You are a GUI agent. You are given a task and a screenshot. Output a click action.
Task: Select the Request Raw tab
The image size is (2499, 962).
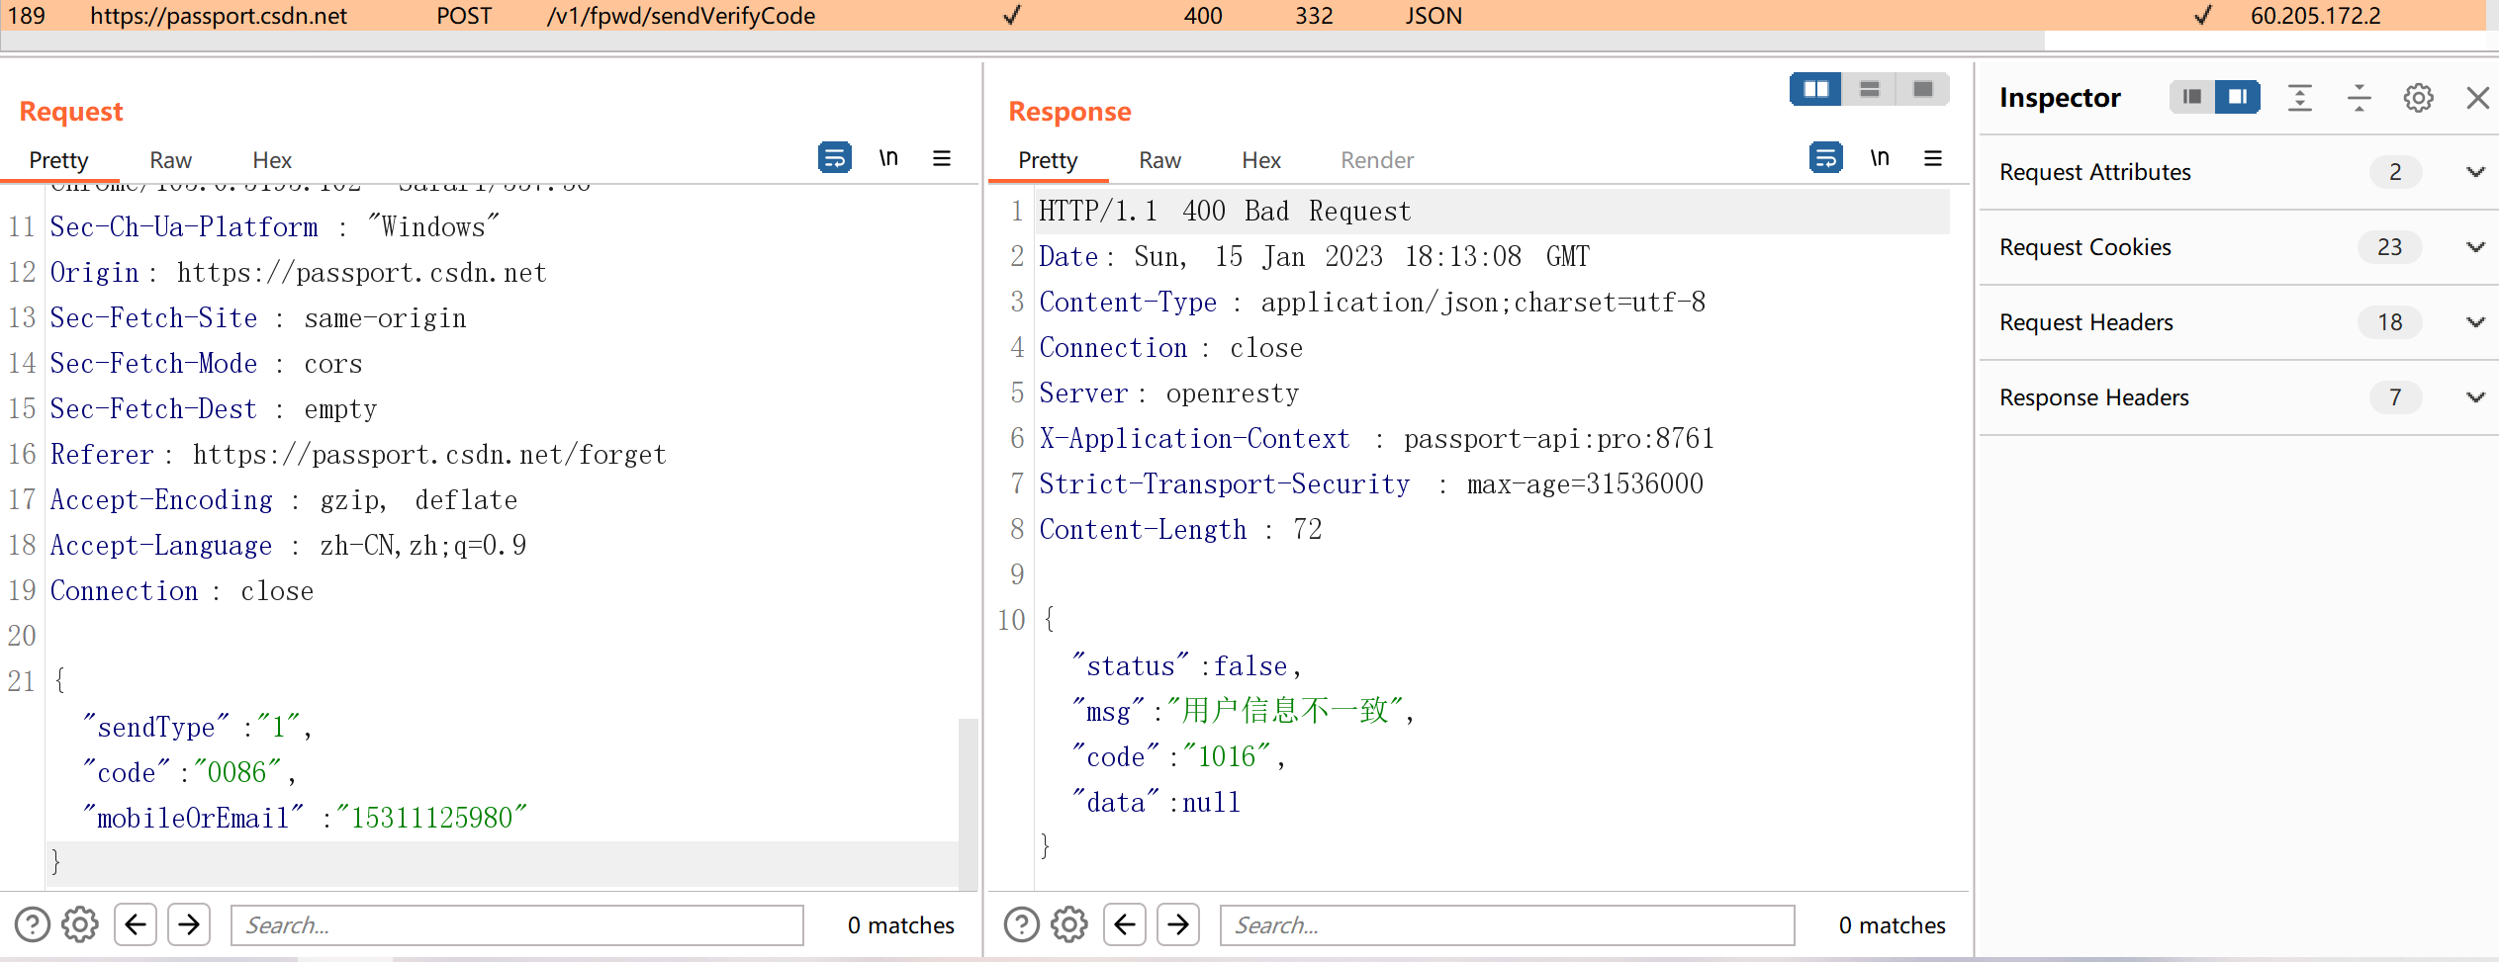pos(170,160)
